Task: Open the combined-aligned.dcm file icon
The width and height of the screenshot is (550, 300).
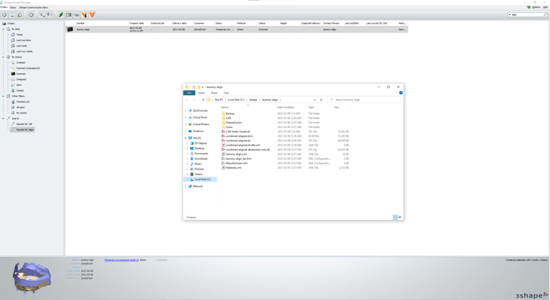Action: point(223,136)
